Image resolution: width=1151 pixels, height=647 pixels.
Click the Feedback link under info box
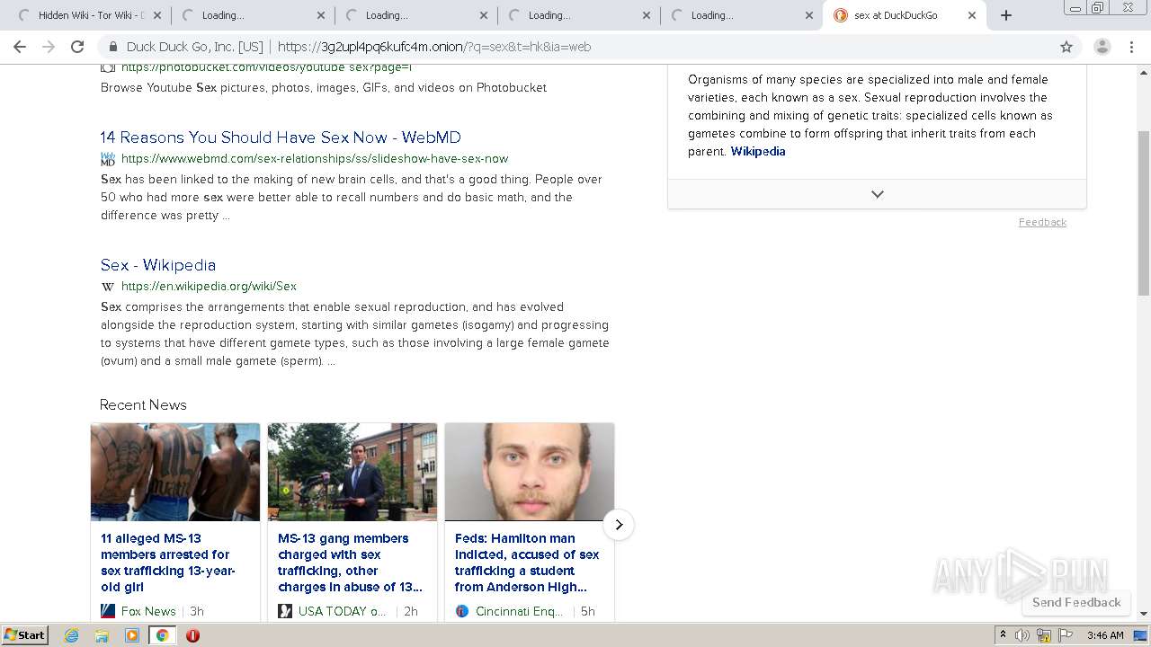coord(1042,222)
